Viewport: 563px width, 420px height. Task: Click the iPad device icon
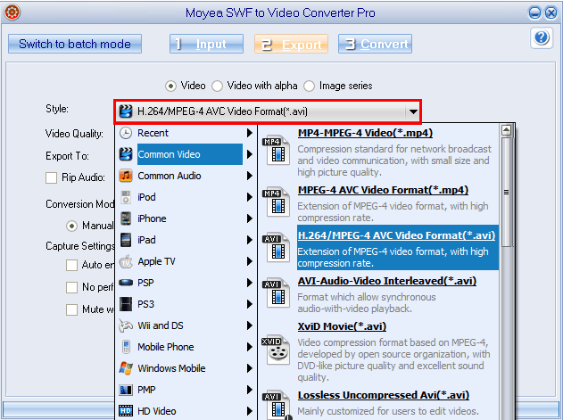[x=126, y=240]
